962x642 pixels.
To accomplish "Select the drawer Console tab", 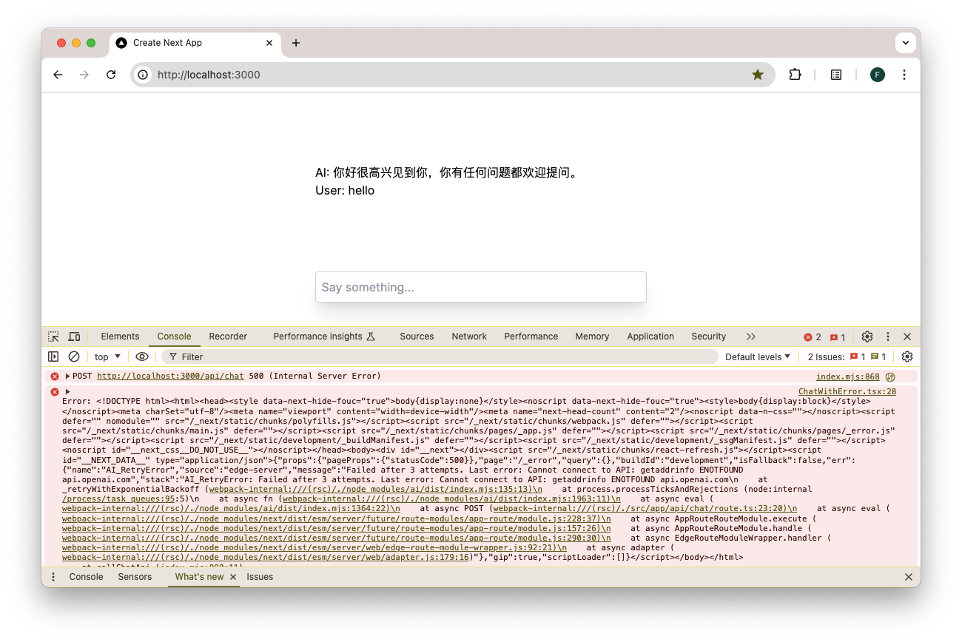I will tap(87, 577).
